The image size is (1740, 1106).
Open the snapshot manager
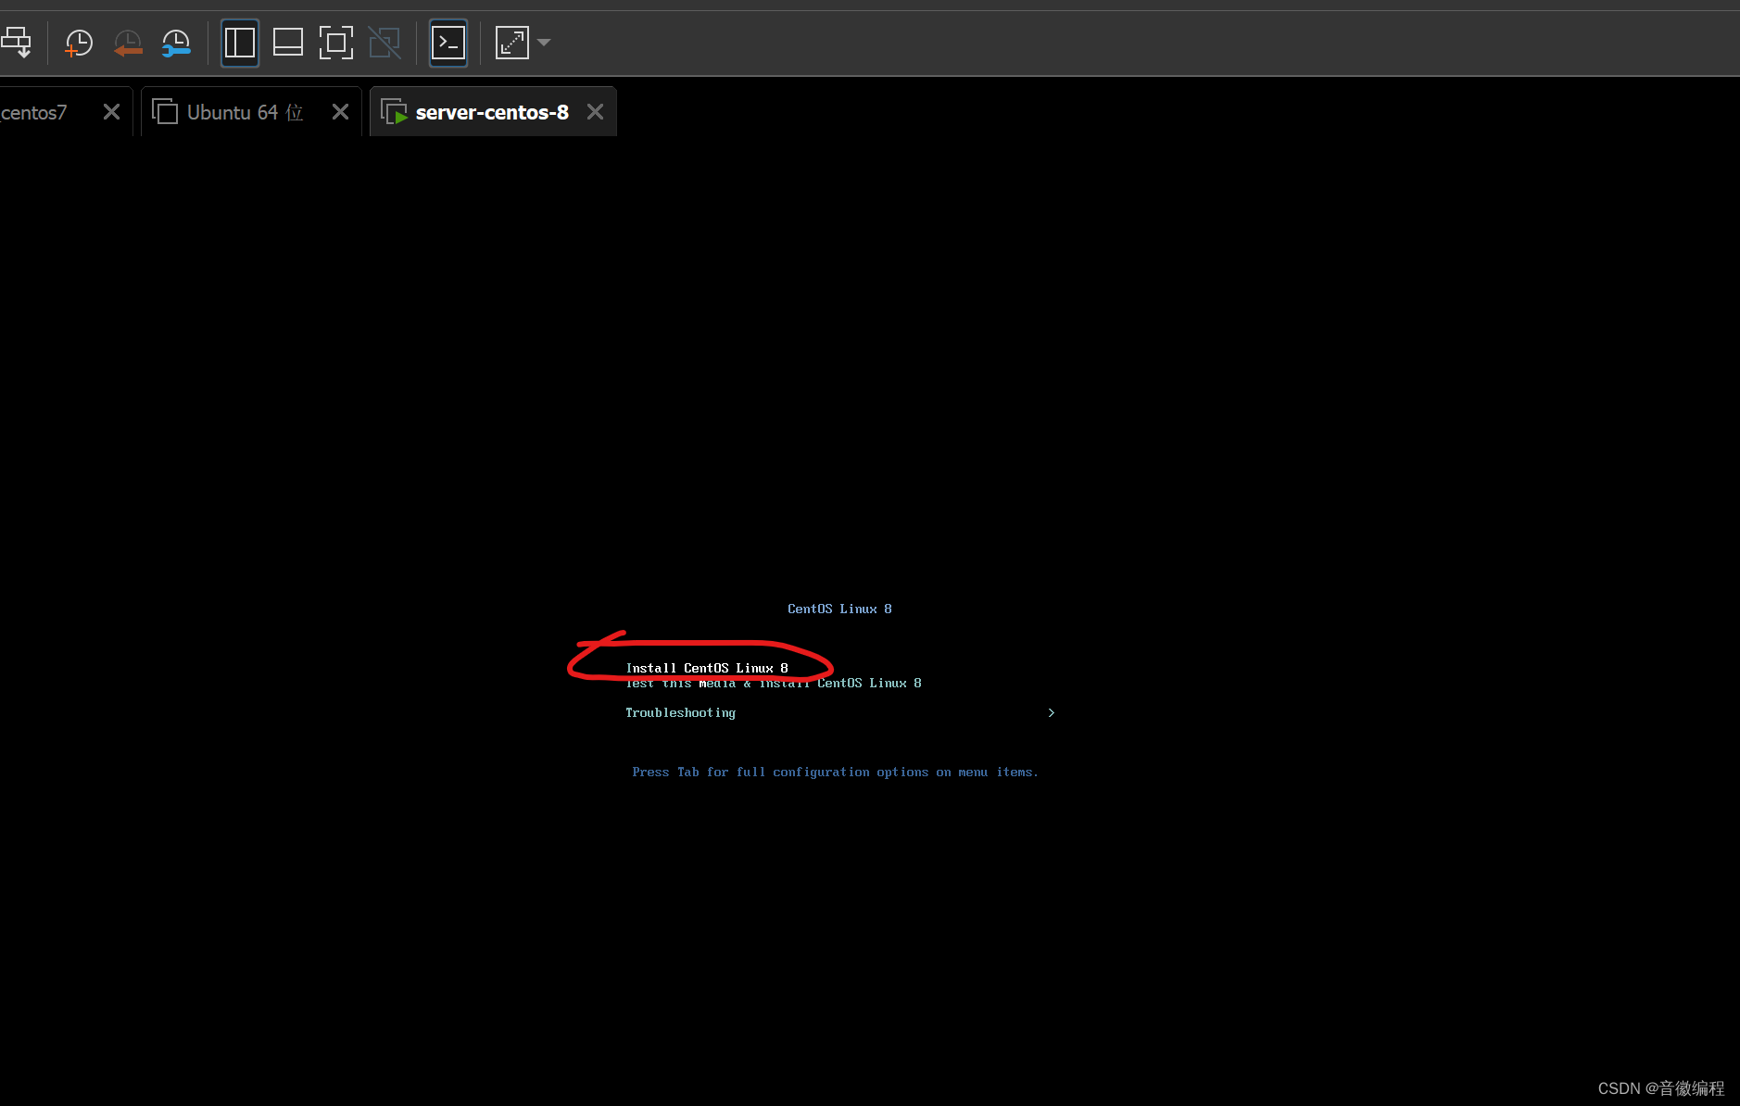pyautogui.click(x=176, y=43)
